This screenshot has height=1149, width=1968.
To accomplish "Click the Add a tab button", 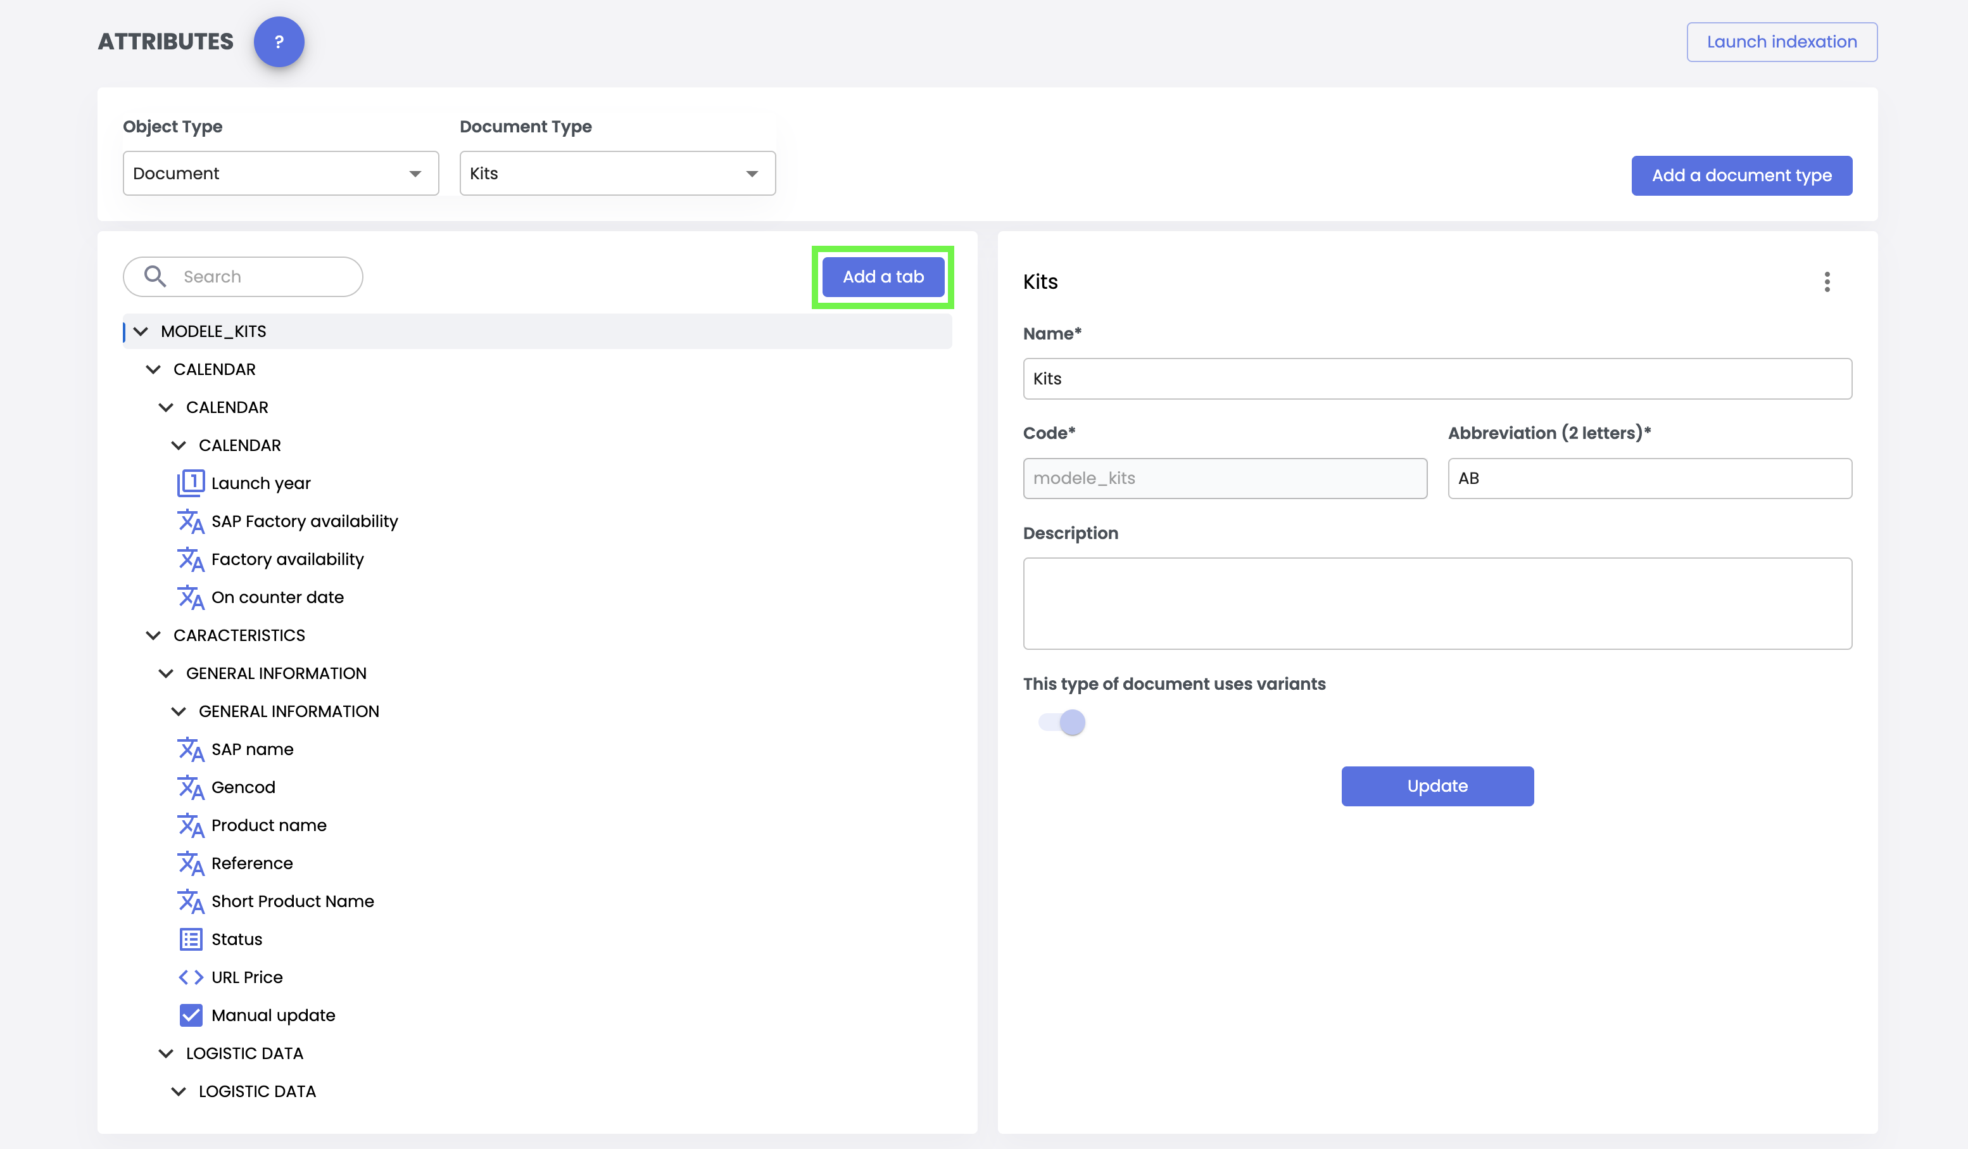I will (883, 277).
